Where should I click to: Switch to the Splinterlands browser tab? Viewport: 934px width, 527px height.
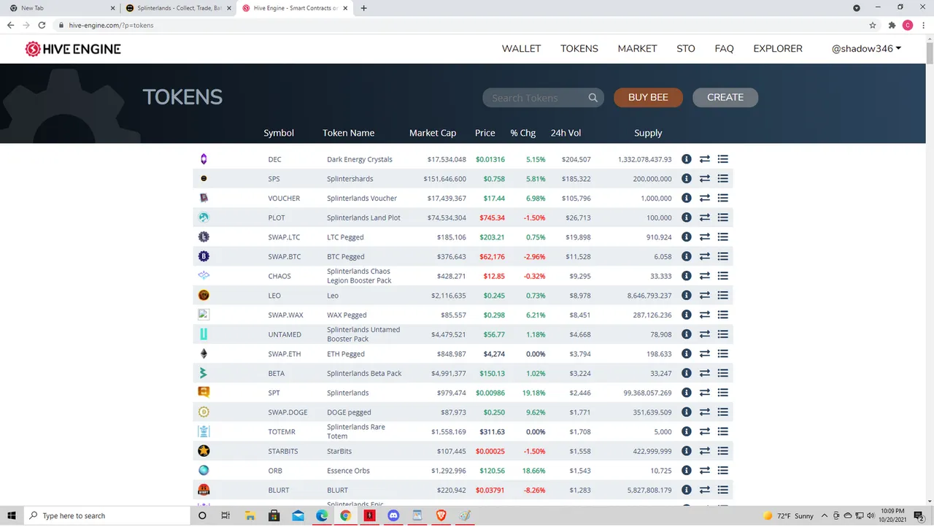tap(177, 8)
